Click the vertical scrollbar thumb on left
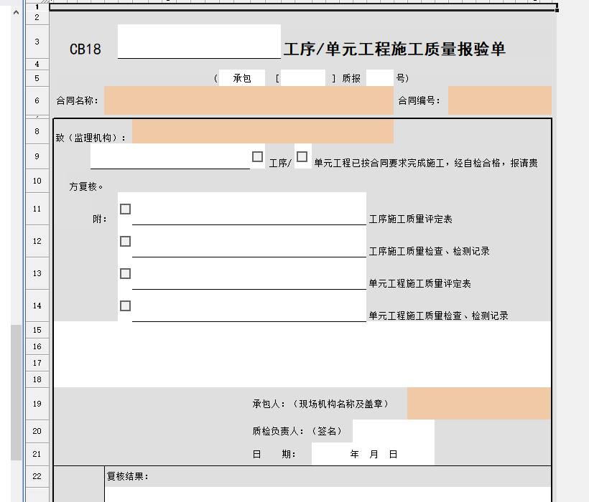Image resolution: width=589 pixels, height=502 pixels. pos(16,392)
